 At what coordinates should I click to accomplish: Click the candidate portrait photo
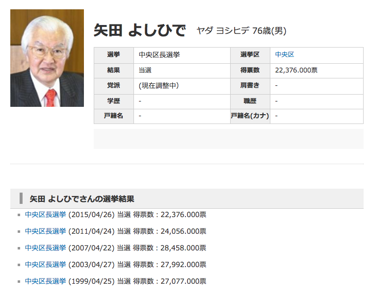(47, 58)
